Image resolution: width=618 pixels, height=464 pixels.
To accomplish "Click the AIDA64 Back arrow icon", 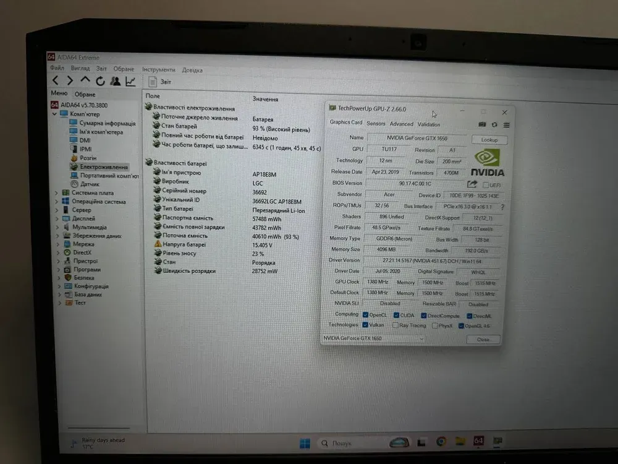I will (55, 80).
